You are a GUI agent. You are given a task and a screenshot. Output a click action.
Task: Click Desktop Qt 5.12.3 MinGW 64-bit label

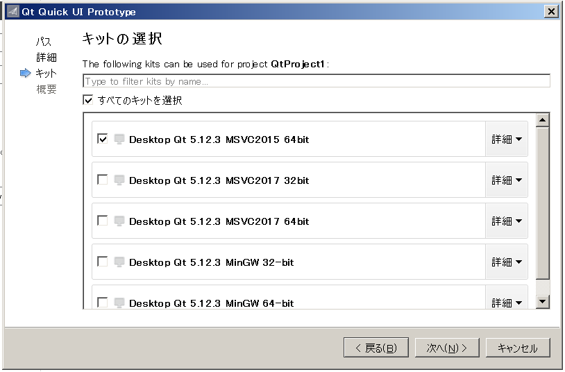[x=212, y=303]
